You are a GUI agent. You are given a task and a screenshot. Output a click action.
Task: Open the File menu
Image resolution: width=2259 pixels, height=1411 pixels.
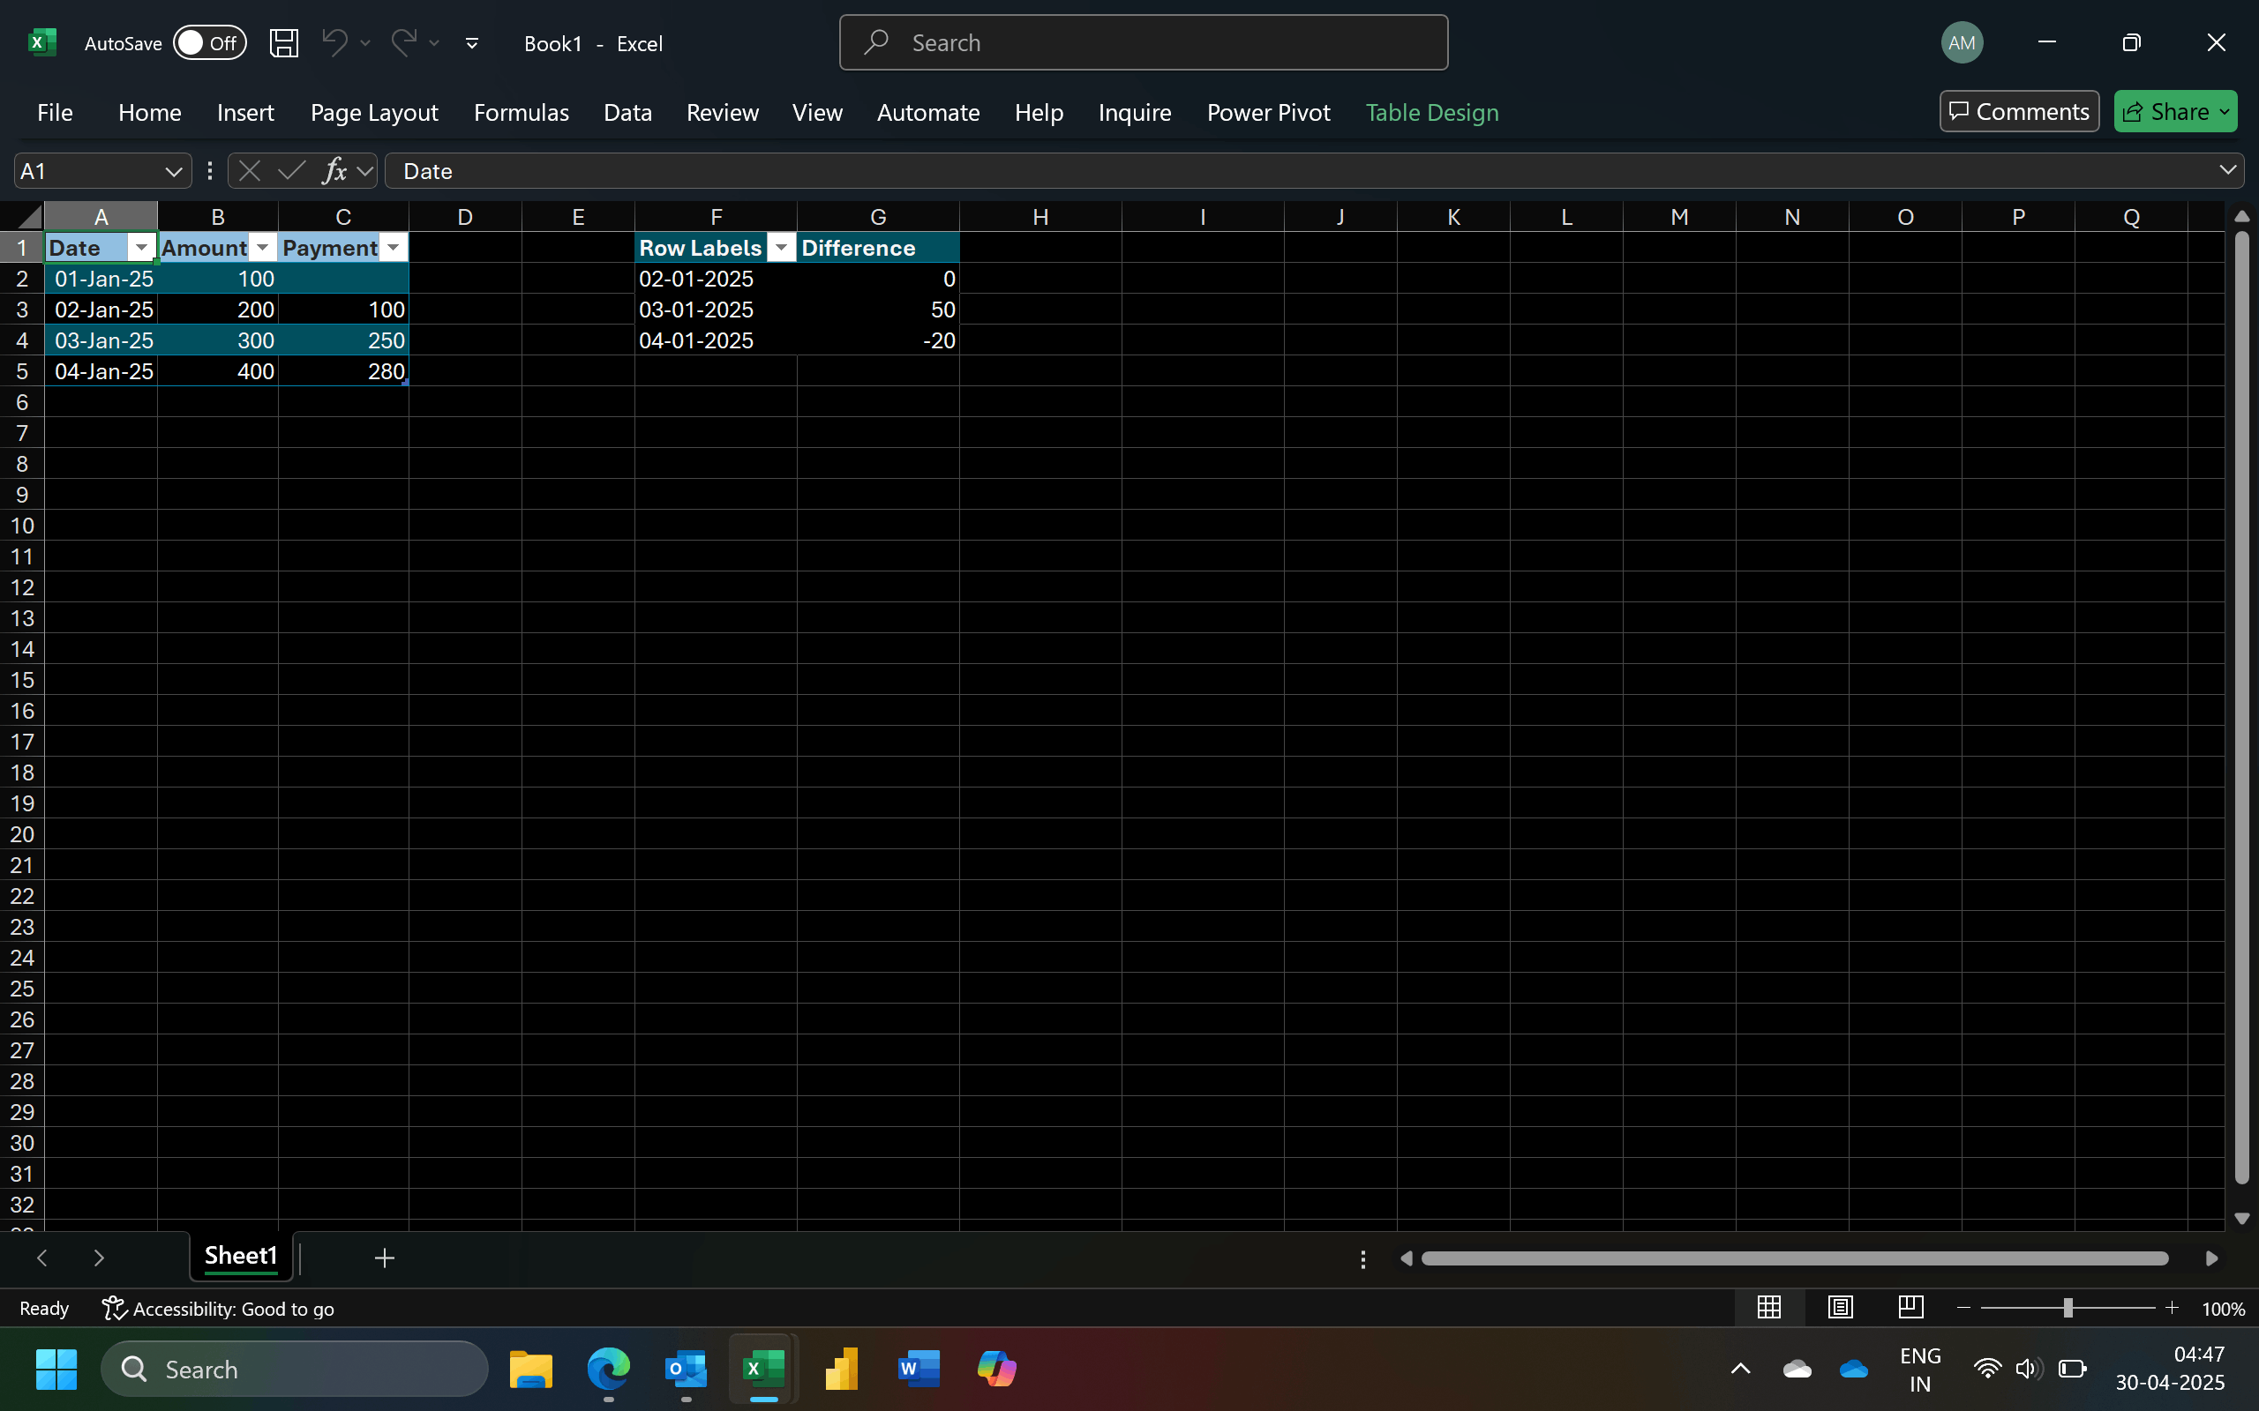[55, 113]
